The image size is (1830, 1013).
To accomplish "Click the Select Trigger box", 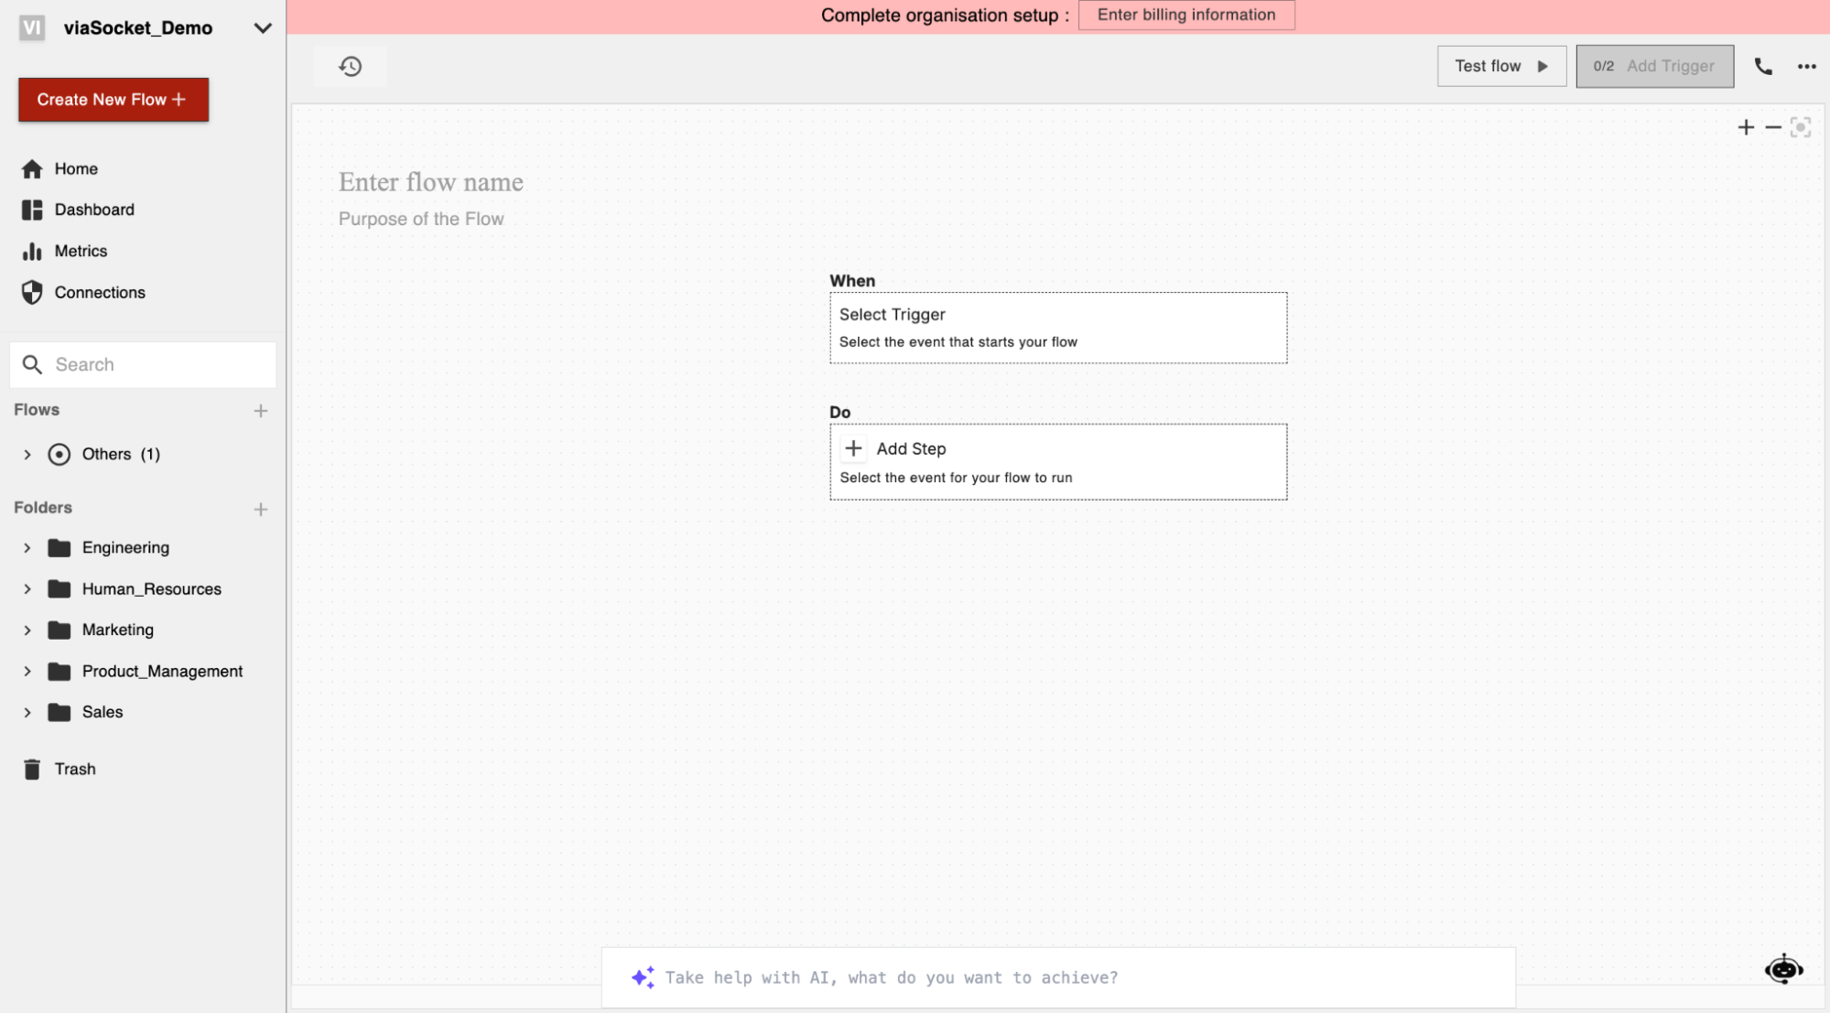I will 1057,328.
